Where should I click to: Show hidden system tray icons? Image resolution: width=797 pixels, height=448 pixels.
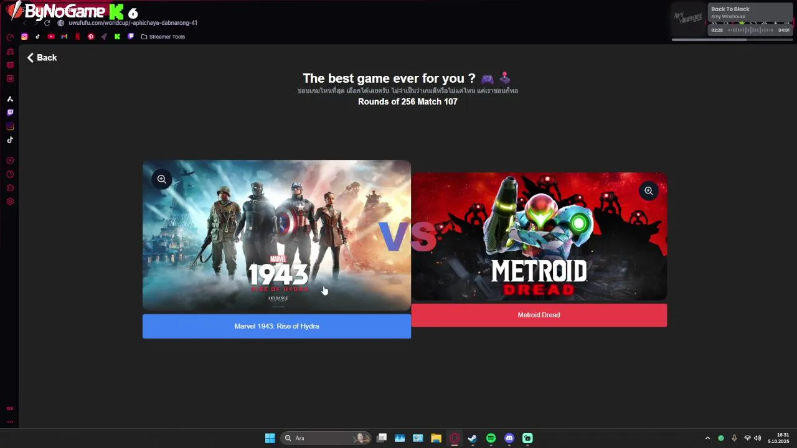(x=707, y=438)
